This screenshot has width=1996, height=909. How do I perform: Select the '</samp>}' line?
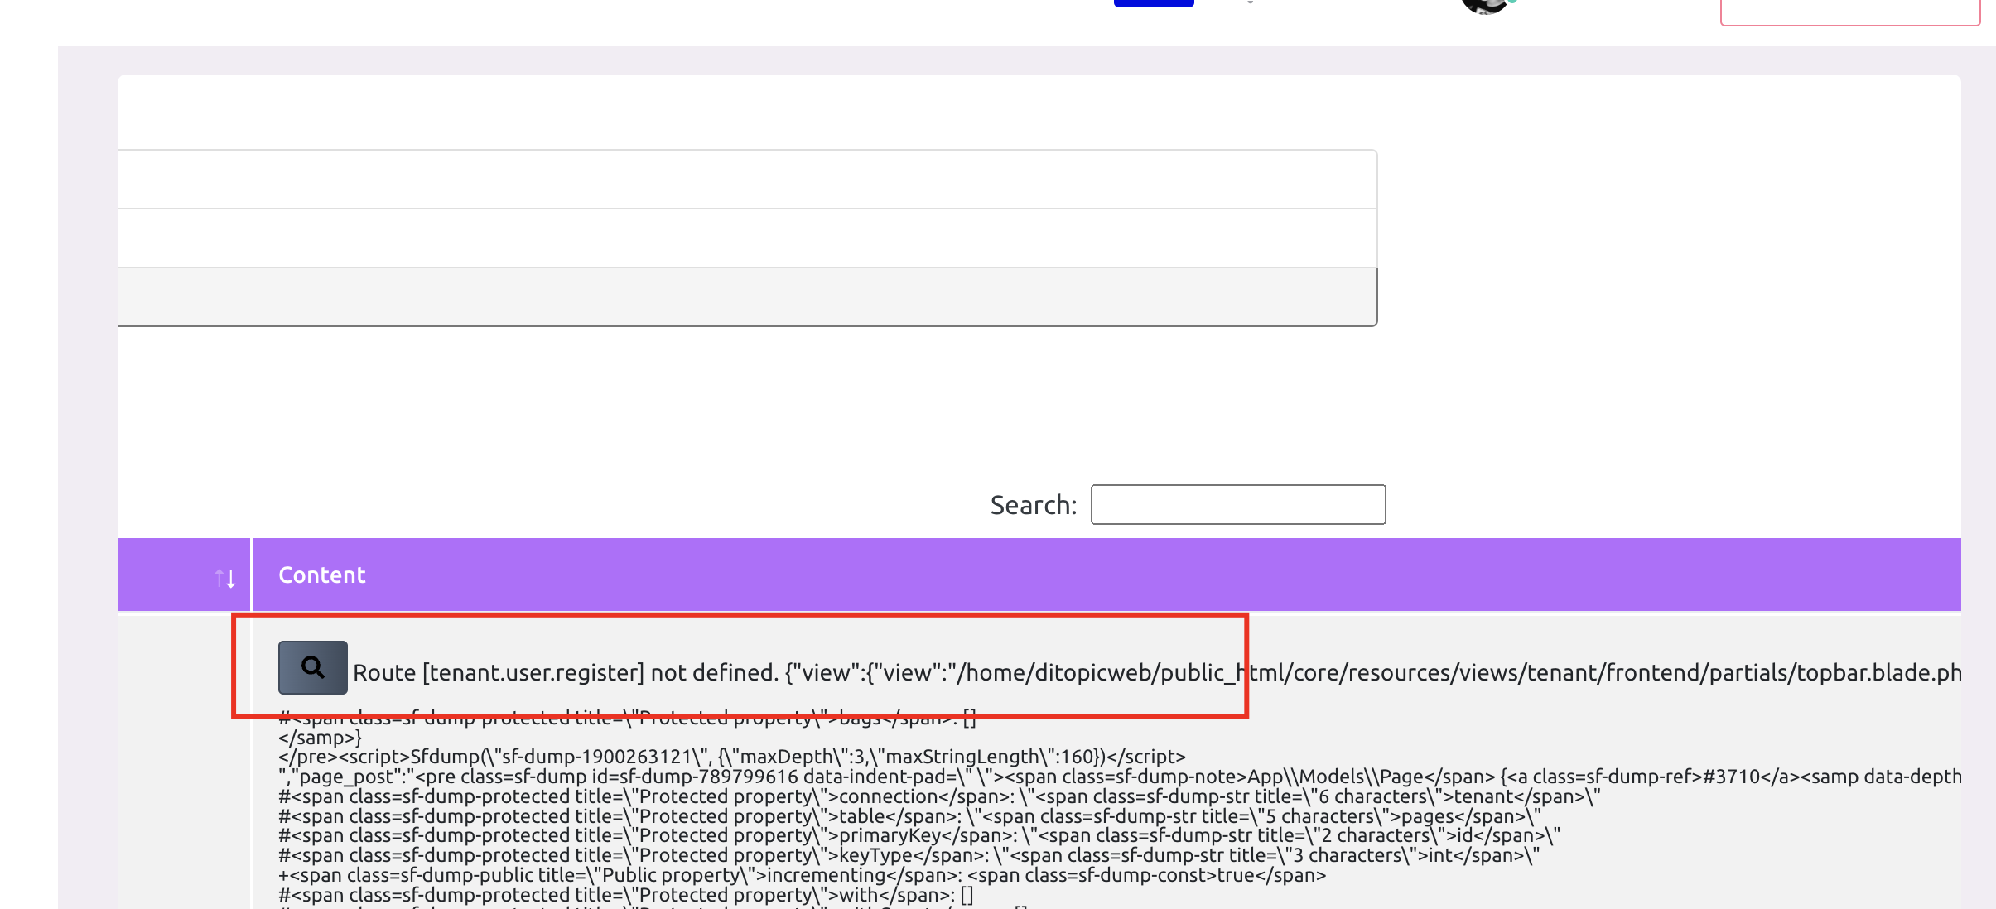point(320,738)
